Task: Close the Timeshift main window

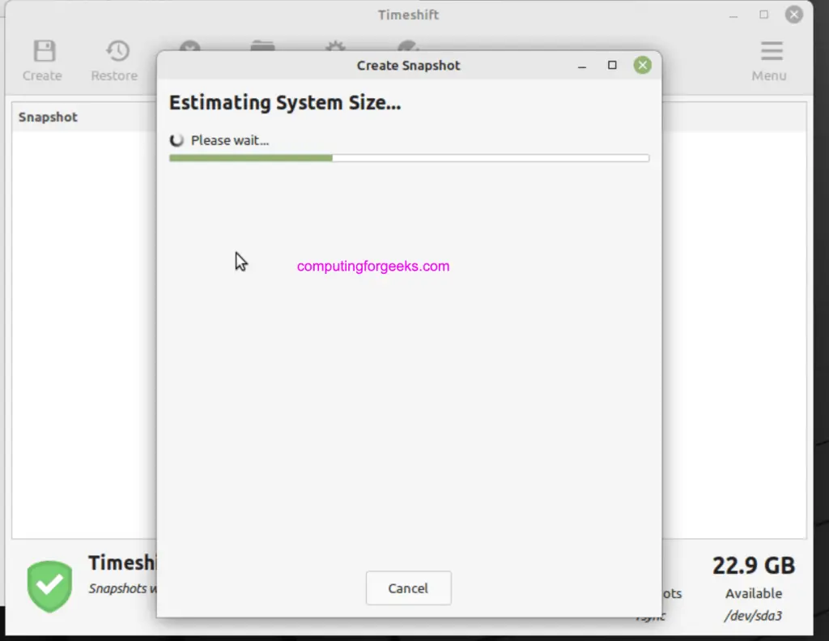Action: coord(793,15)
